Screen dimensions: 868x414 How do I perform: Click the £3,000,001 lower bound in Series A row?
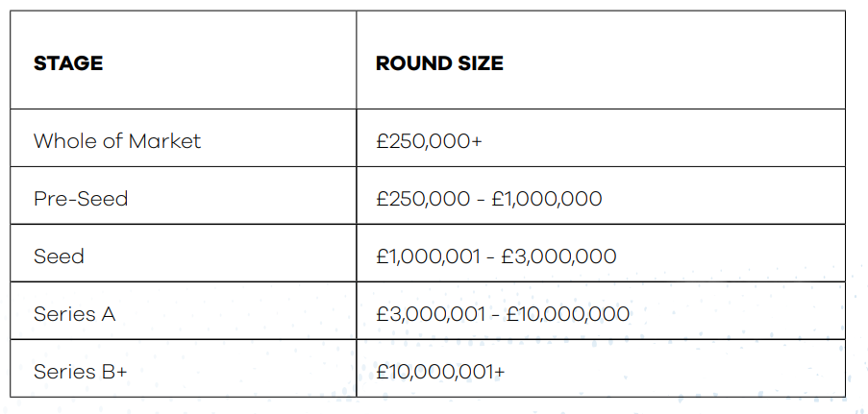pyautogui.click(x=431, y=314)
